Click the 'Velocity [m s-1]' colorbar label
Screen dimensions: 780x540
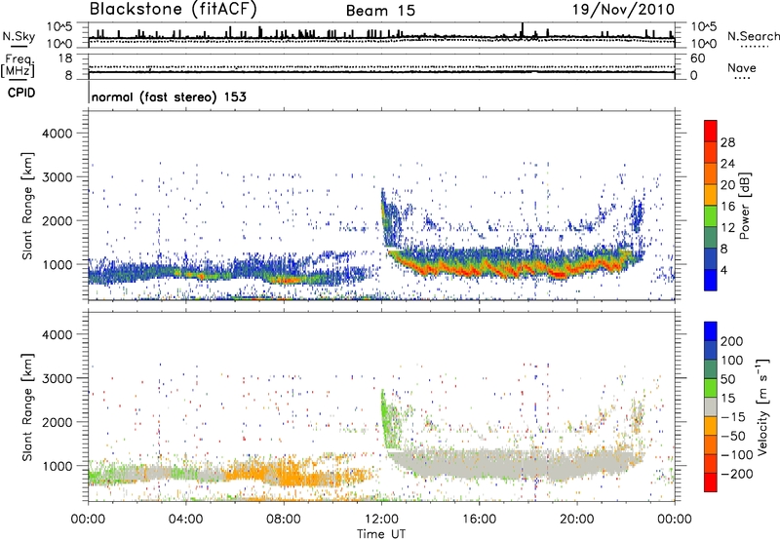pyautogui.click(x=761, y=406)
